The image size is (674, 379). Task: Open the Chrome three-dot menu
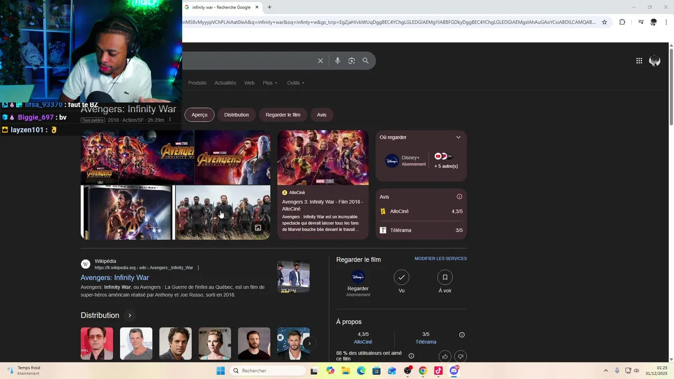[x=666, y=22]
